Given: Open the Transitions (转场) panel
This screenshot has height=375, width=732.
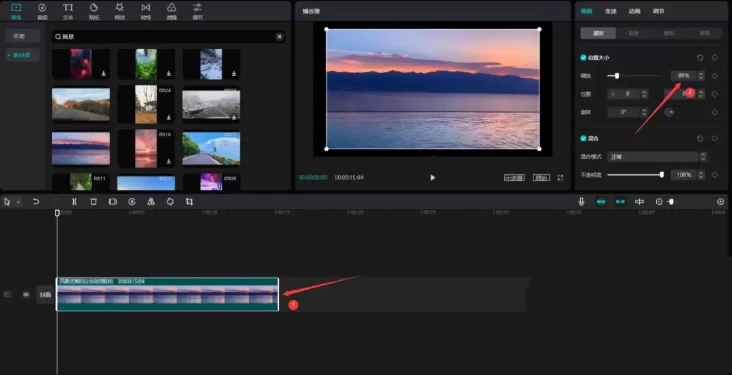Looking at the screenshot, I should click(146, 11).
